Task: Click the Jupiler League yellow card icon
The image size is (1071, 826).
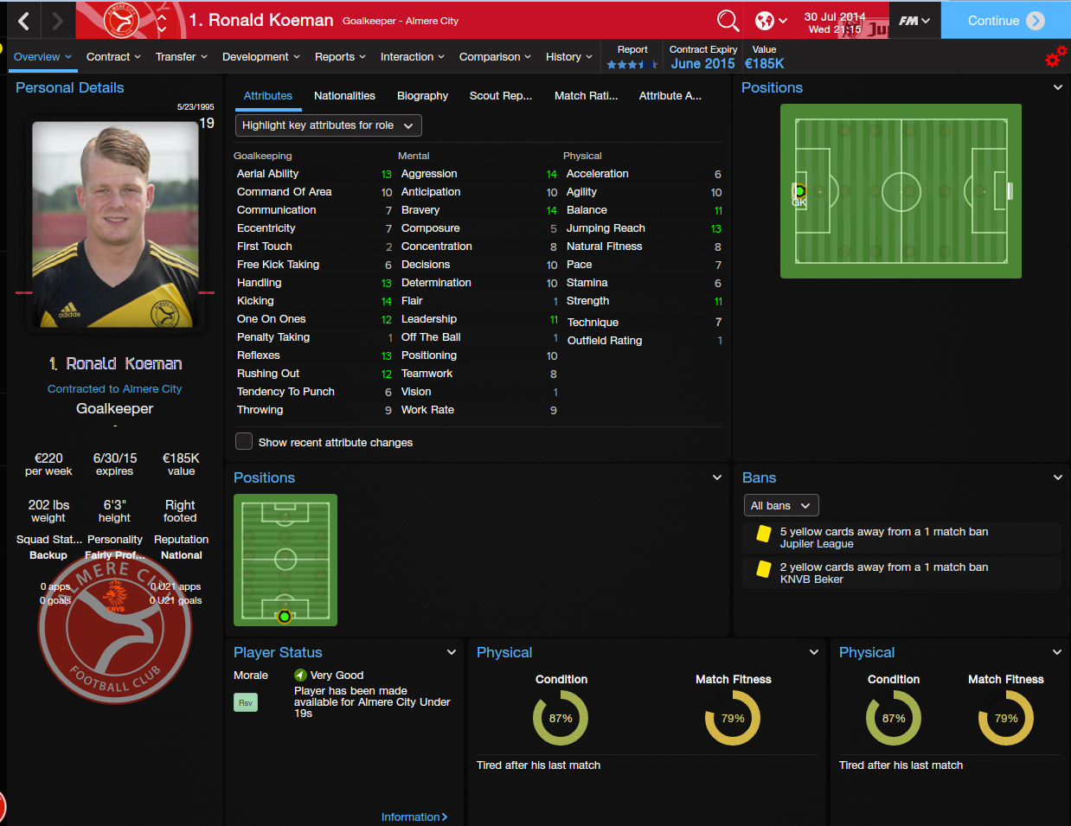Action: pos(764,534)
